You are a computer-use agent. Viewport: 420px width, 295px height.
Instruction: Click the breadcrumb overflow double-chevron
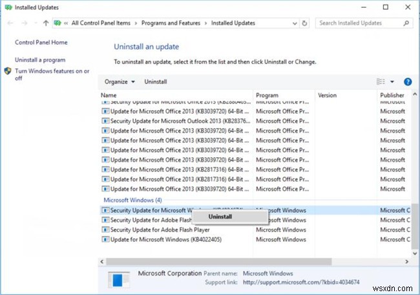pos(66,23)
